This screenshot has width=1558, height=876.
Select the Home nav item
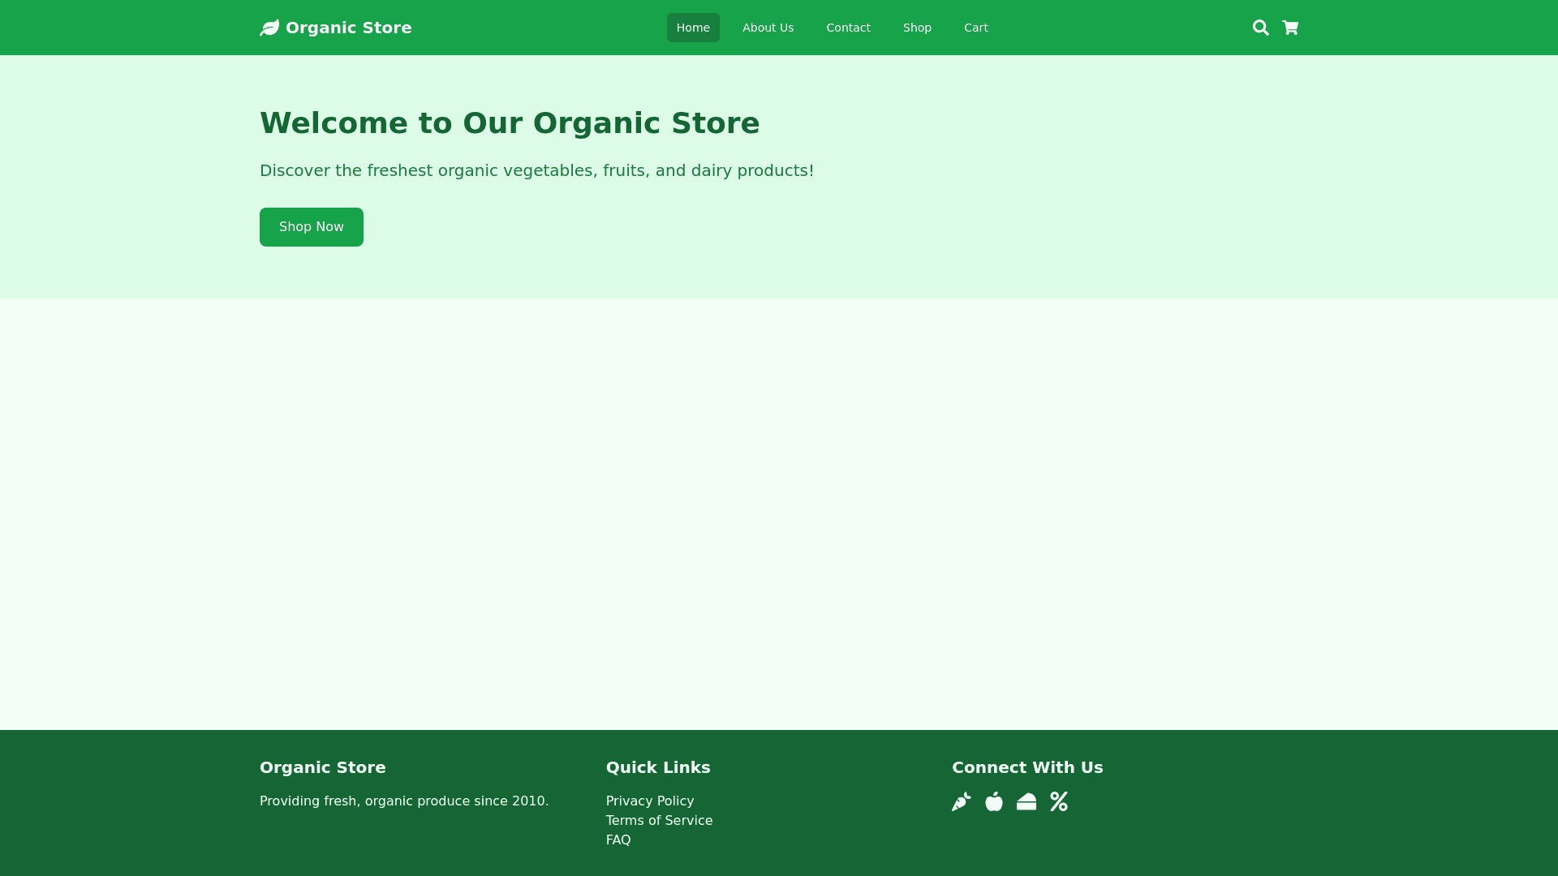click(693, 28)
